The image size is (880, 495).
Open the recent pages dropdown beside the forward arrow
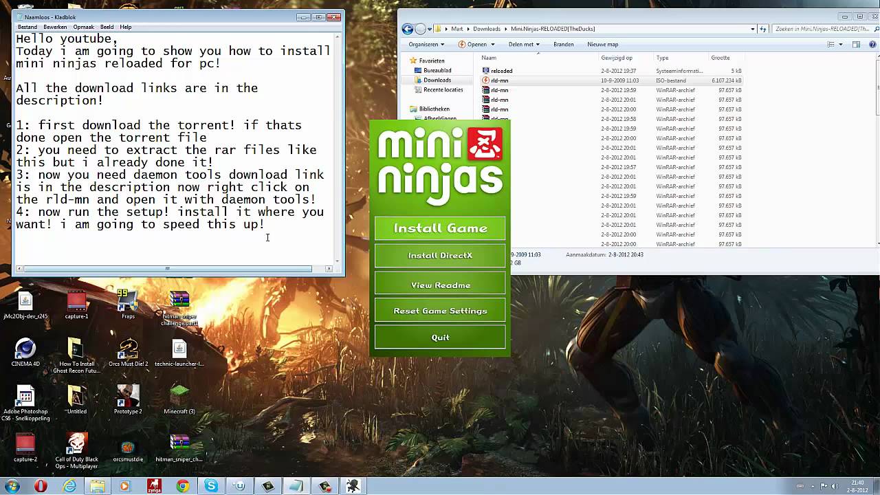[x=429, y=29]
